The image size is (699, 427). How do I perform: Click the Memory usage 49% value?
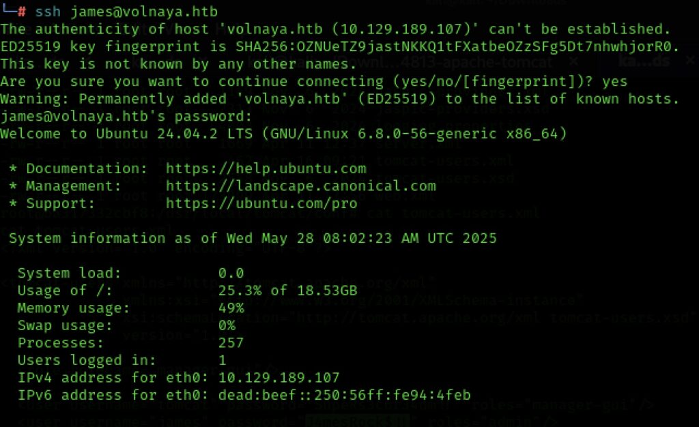[x=231, y=308]
